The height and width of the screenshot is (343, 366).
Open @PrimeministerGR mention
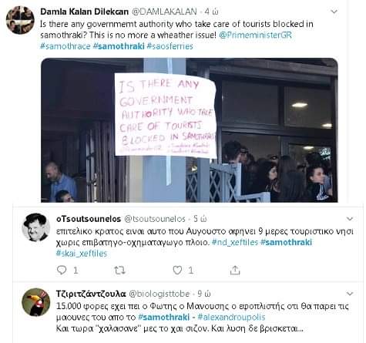255,35
